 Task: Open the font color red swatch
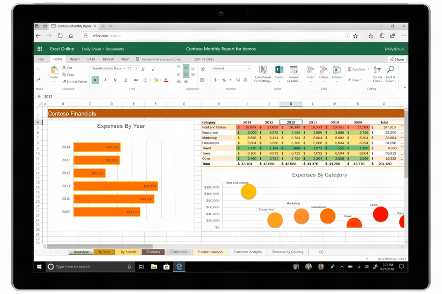(x=166, y=80)
